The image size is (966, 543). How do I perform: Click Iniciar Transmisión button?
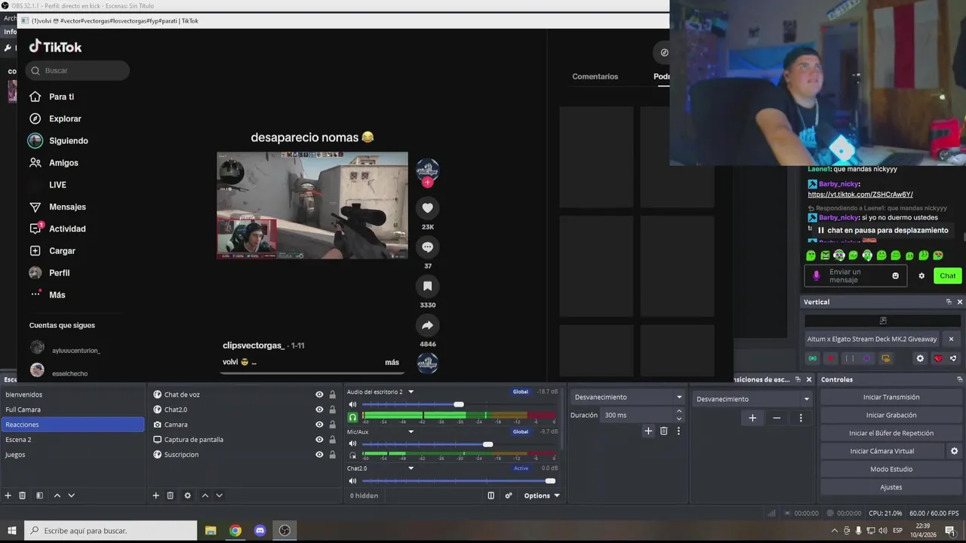click(x=891, y=397)
